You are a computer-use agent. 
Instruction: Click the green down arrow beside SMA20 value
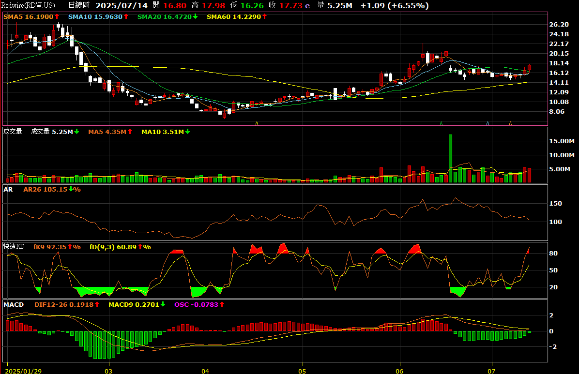click(195, 16)
